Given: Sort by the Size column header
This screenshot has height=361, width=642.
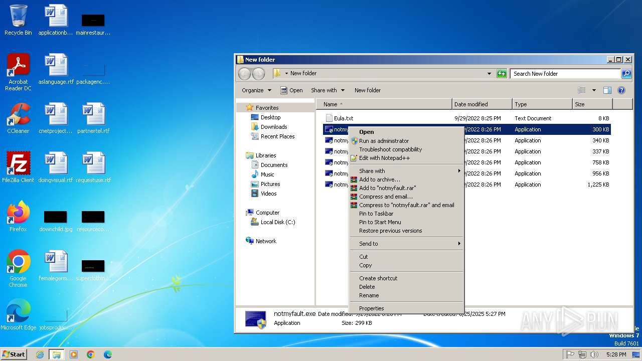Looking at the screenshot, I should coord(592,104).
